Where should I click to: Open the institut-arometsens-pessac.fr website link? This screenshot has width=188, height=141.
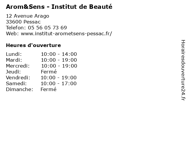coord(66,33)
